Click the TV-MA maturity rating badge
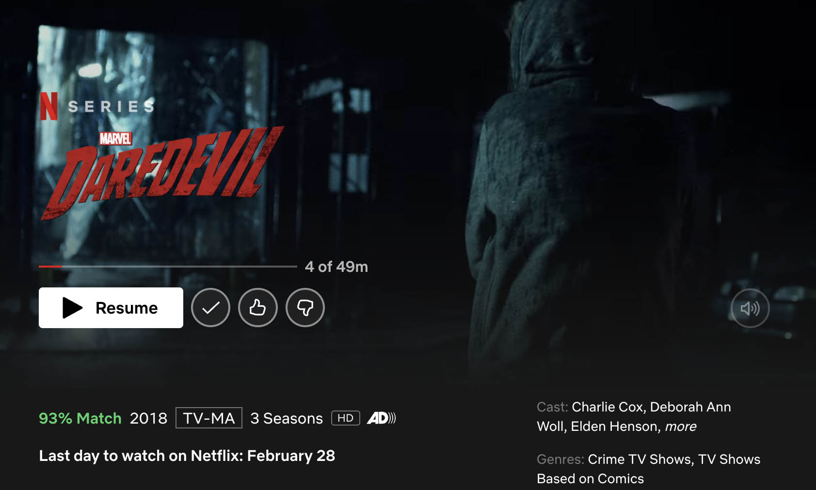The image size is (816, 490). pyautogui.click(x=209, y=418)
